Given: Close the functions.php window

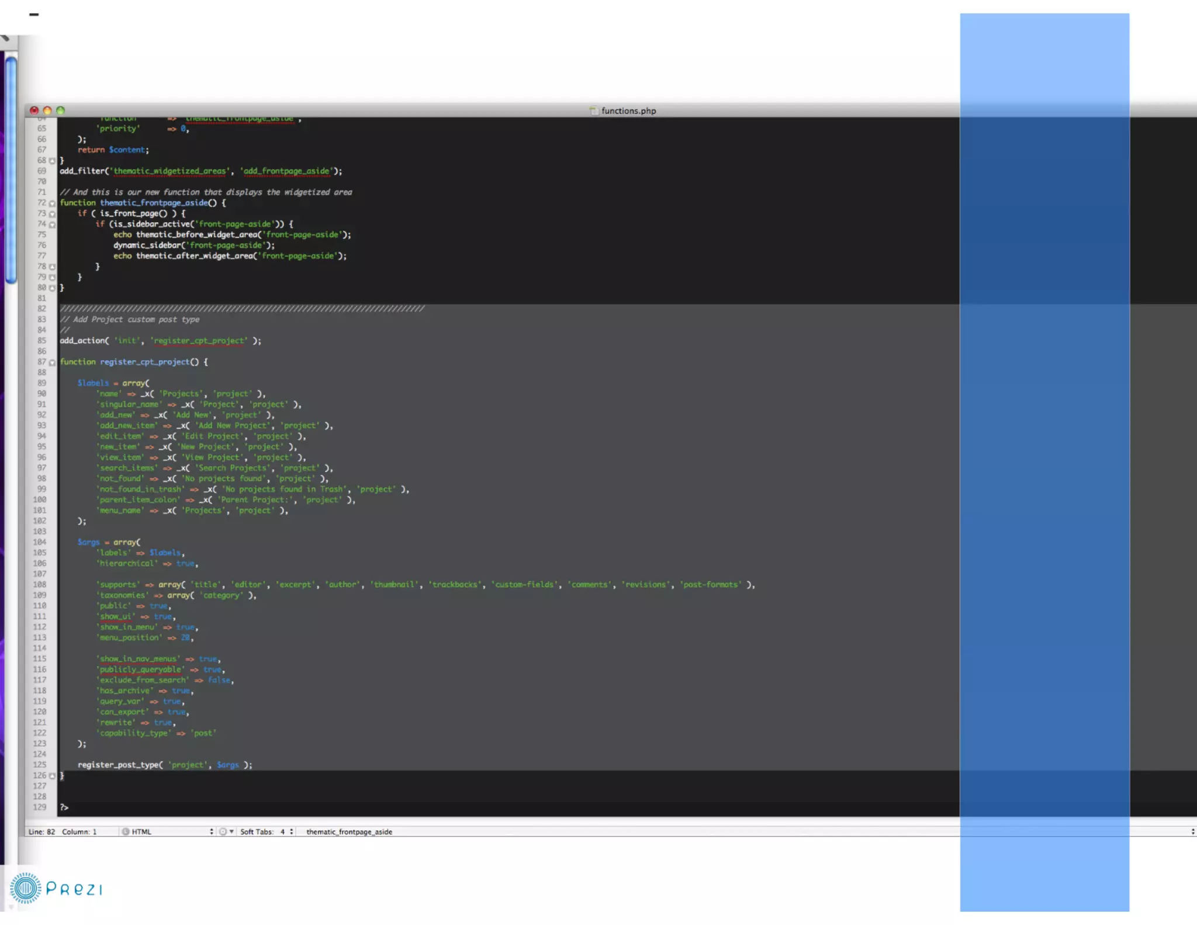Looking at the screenshot, I should click(x=34, y=111).
